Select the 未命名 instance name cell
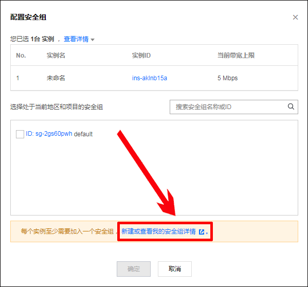Screen dimensions: 308x287 click(x=56, y=78)
